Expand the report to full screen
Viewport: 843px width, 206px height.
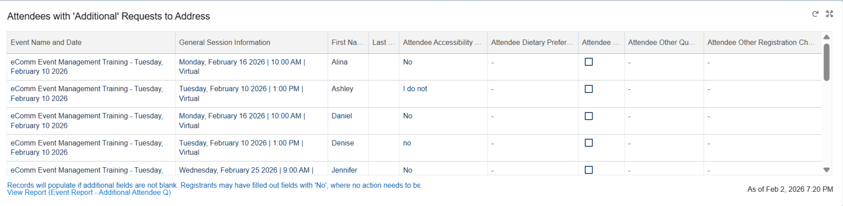[829, 14]
